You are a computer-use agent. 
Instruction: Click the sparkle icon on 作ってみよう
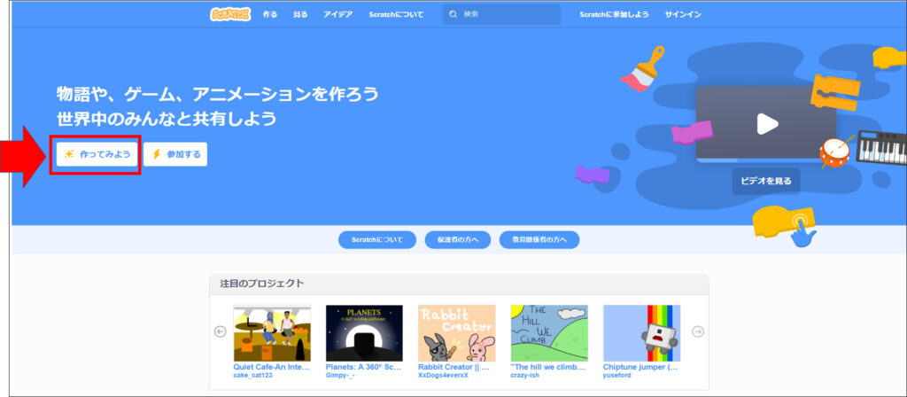coord(69,154)
